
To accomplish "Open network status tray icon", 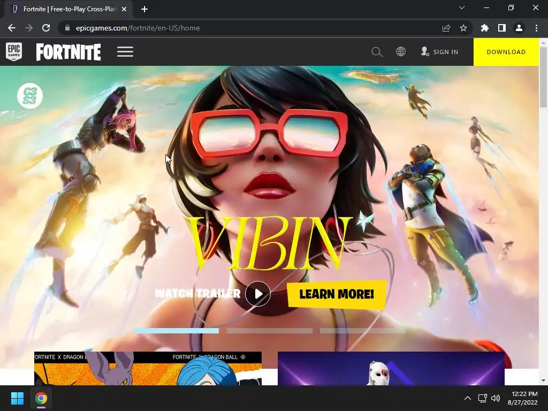I will point(483,398).
